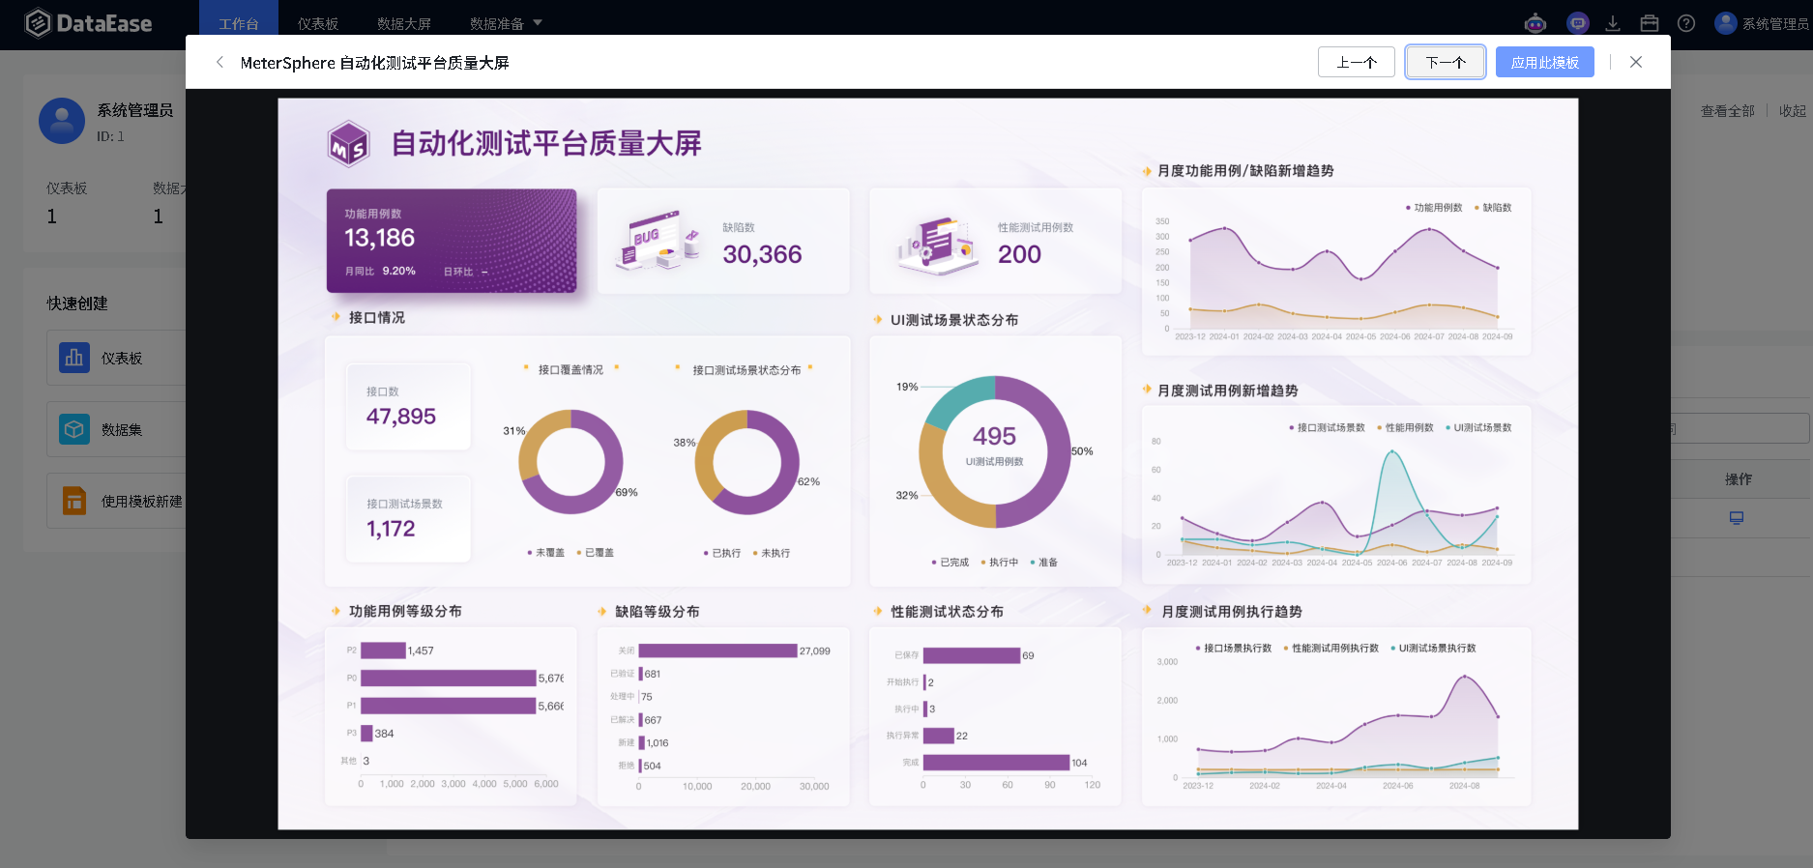Screen dimensions: 1813x868
Task: Click the back arrow beside MeterSphere title
Action: point(219,62)
